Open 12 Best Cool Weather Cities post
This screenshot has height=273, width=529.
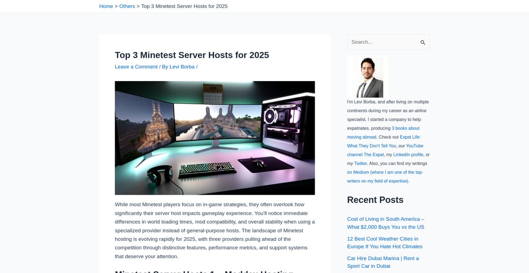click(385, 243)
